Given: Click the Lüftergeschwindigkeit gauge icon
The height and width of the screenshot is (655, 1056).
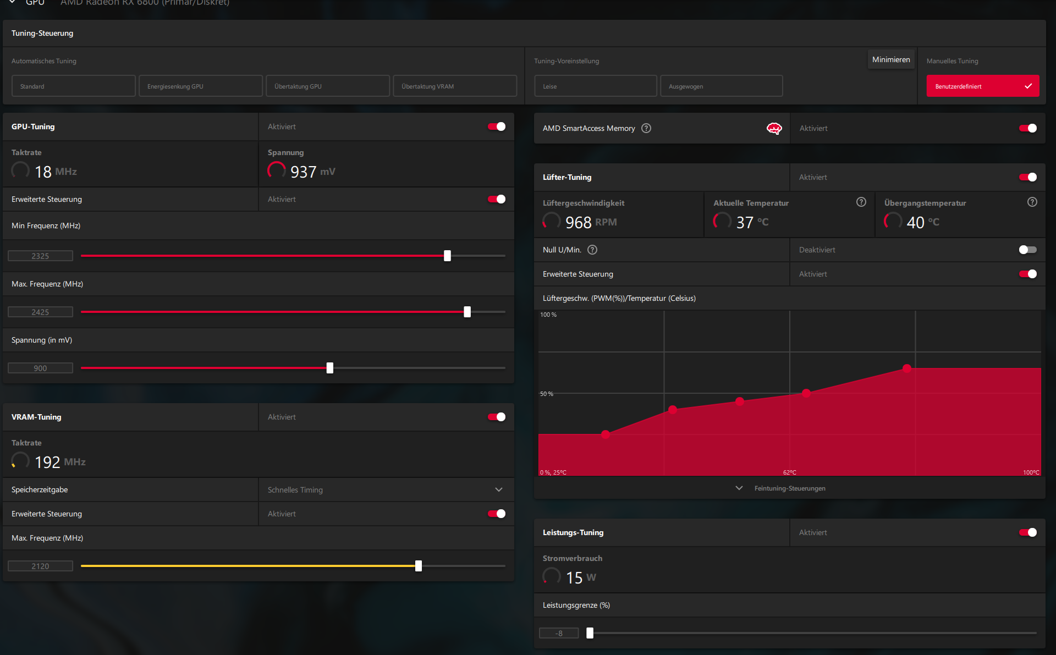Looking at the screenshot, I should click(x=552, y=221).
